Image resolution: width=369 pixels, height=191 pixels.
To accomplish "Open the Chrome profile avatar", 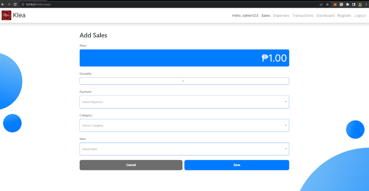I will tap(360, 5).
